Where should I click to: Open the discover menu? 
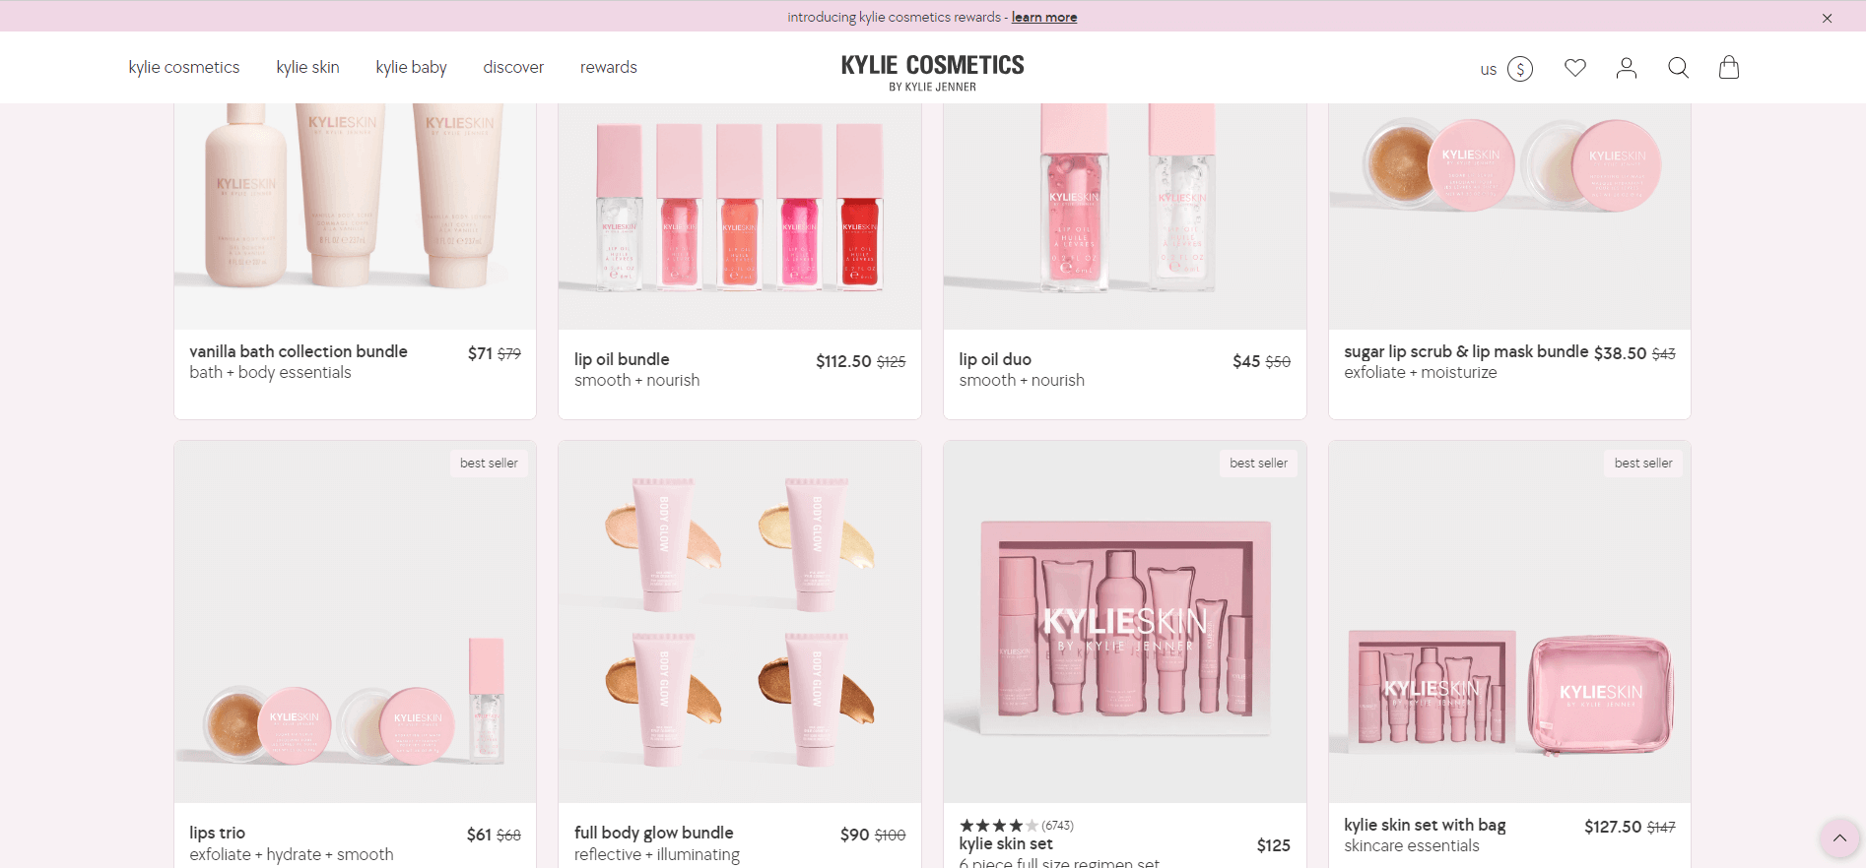[513, 67]
